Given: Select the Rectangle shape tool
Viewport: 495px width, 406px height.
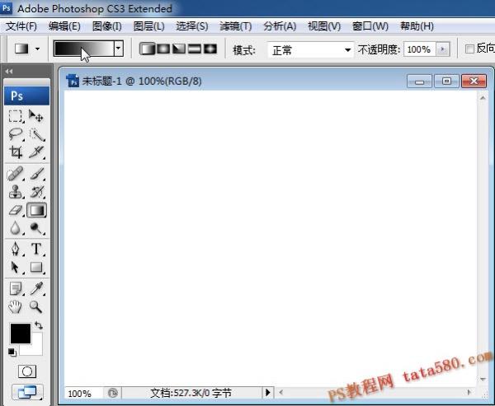Looking at the screenshot, I should [36, 268].
